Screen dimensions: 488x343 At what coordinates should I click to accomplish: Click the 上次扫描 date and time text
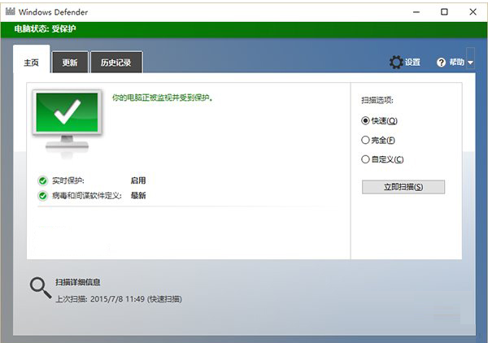click(119, 298)
